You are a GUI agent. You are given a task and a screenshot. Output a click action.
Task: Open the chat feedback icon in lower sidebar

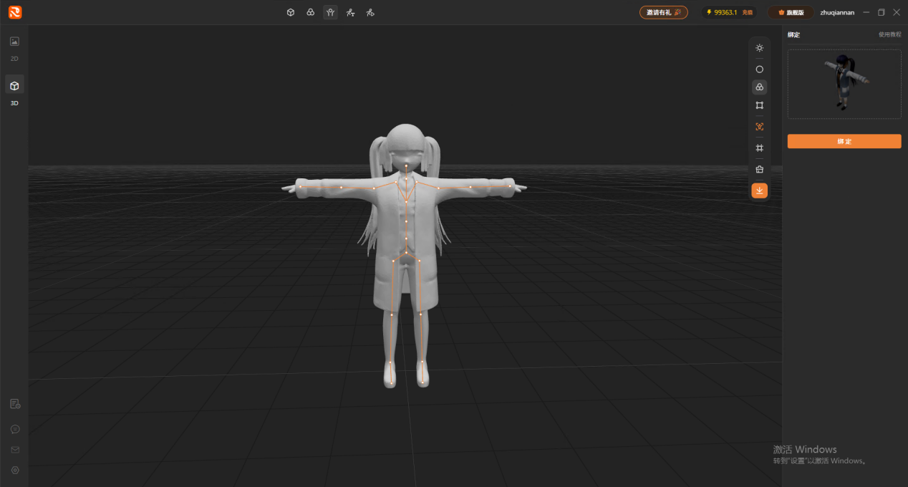pos(15,429)
